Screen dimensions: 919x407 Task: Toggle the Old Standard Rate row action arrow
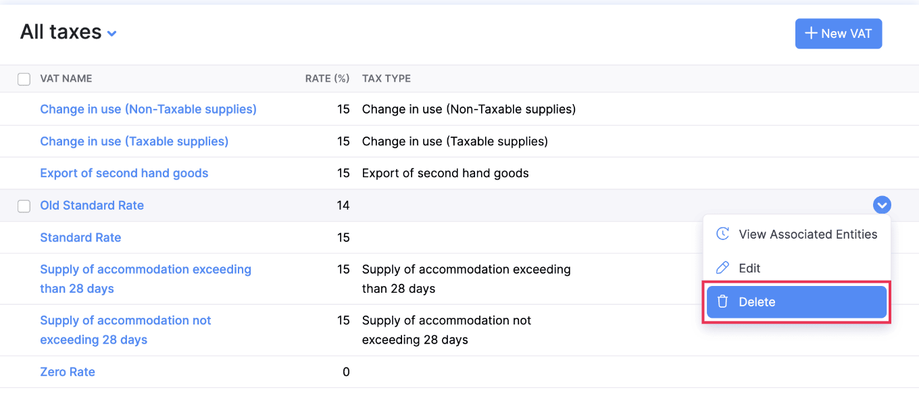pyautogui.click(x=882, y=205)
